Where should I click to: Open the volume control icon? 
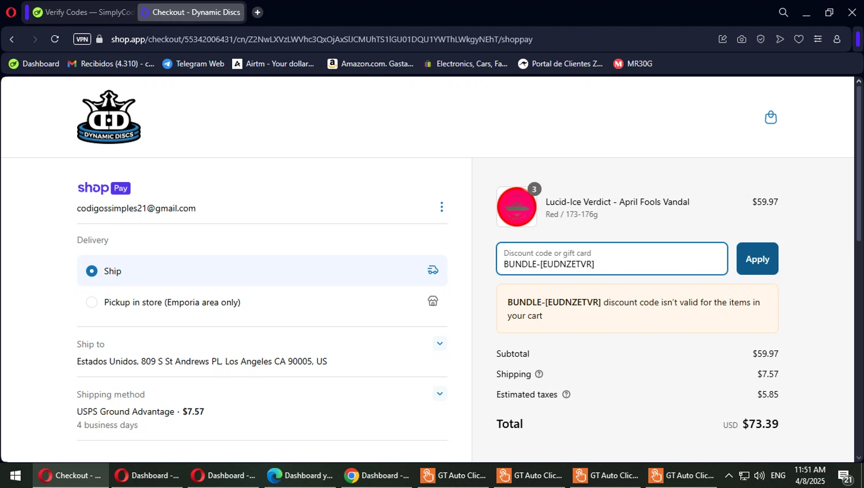(x=759, y=475)
